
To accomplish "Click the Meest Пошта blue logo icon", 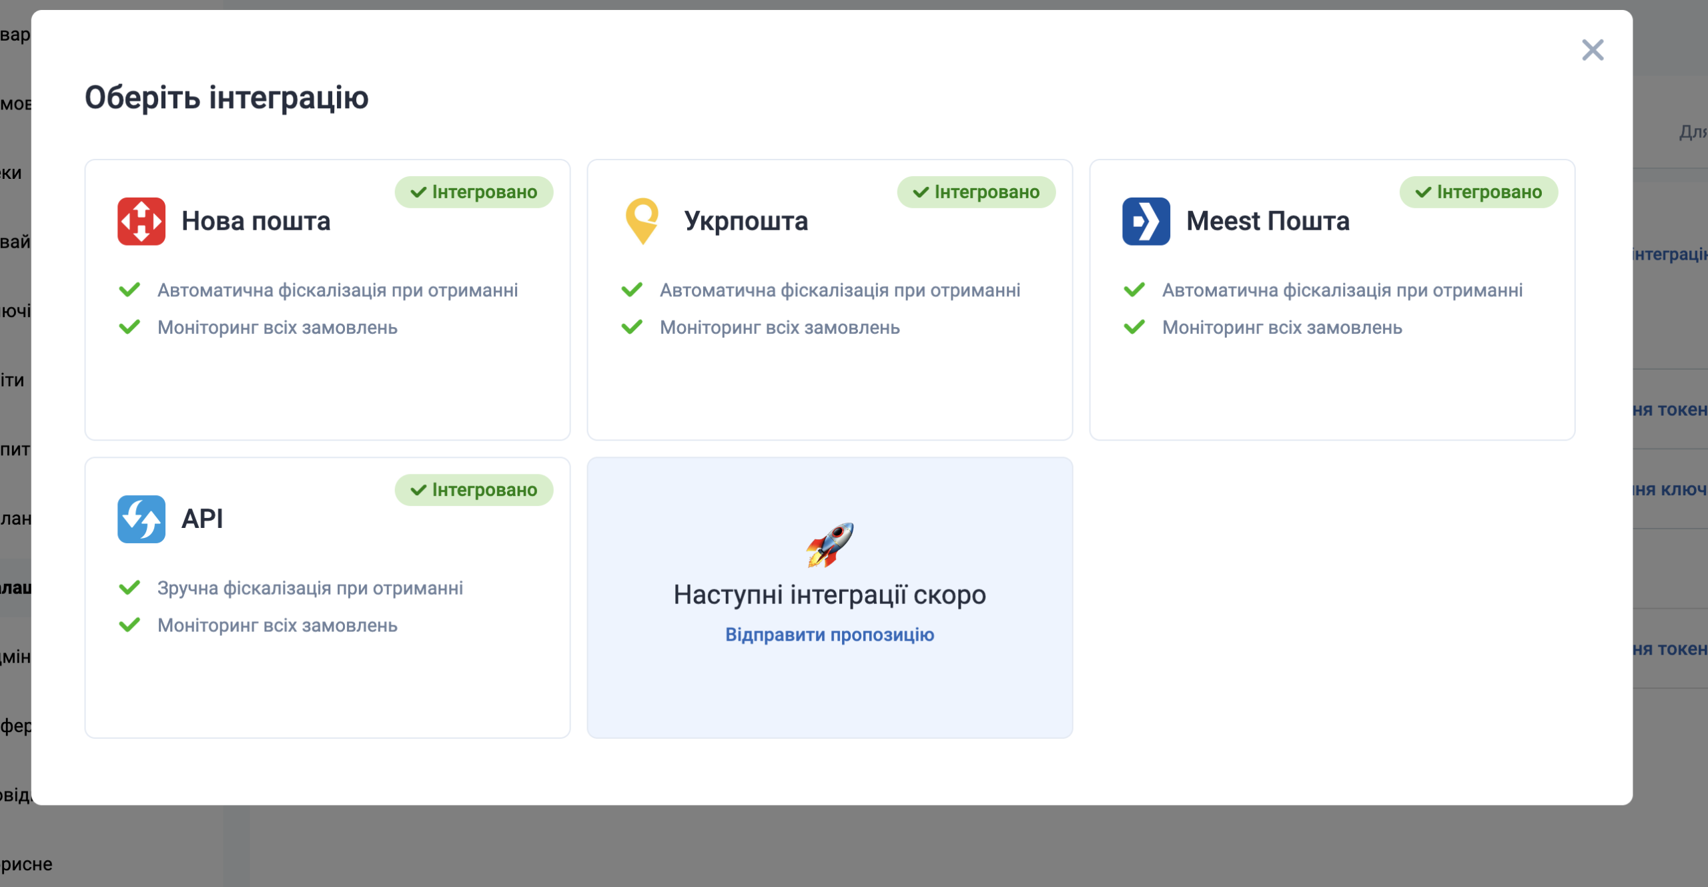I will 1146,221.
